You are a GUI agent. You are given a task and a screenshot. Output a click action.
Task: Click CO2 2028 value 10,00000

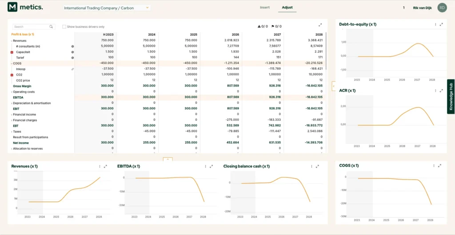(x=315, y=75)
